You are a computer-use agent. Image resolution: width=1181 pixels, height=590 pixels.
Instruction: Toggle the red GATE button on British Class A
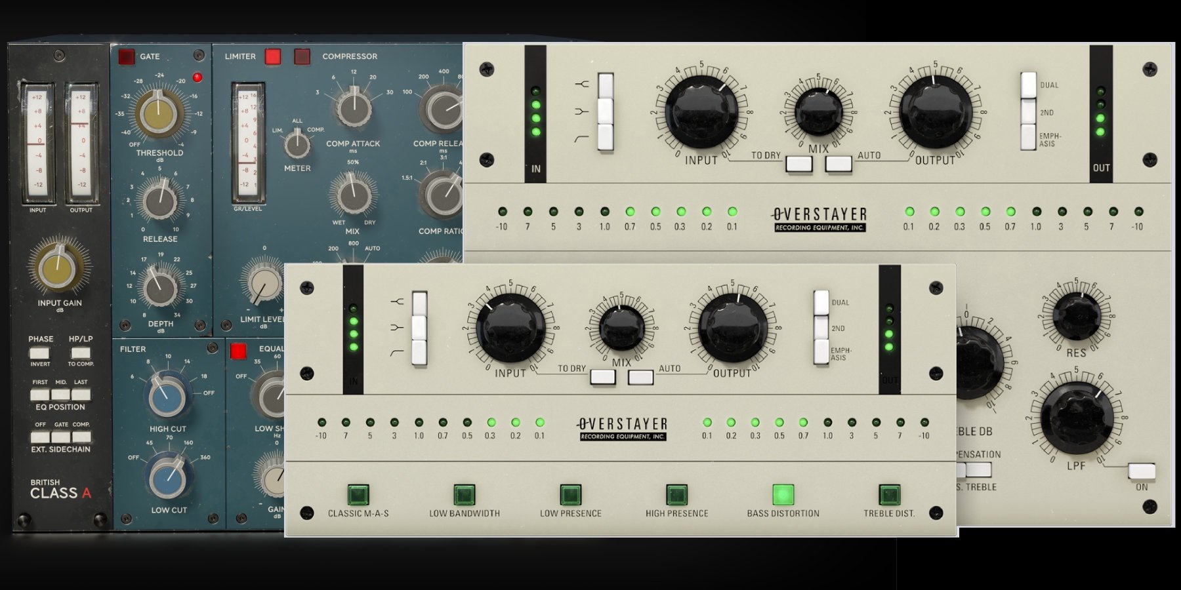pyautogui.click(x=126, y=56)
